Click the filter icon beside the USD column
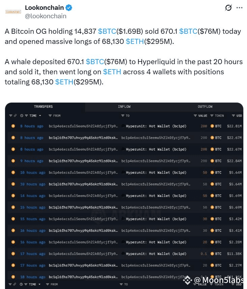Screen dimensions: 247x289 pyautogui.click(x=234, y=115)
